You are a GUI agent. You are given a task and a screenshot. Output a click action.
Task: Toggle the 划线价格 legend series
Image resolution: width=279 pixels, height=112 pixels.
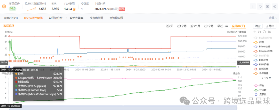(261, 69)
